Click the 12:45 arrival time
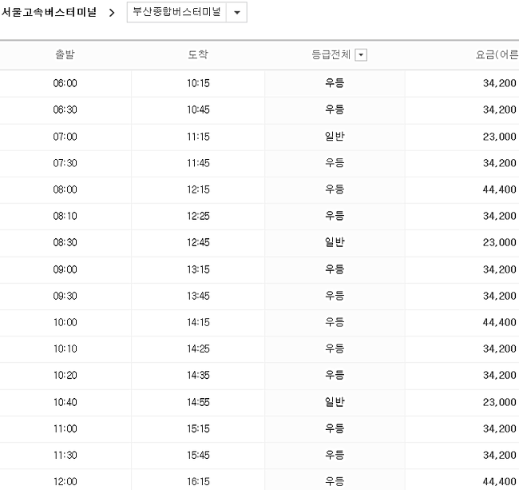Viewport: 519px width, 490px height. coord(198,242)
